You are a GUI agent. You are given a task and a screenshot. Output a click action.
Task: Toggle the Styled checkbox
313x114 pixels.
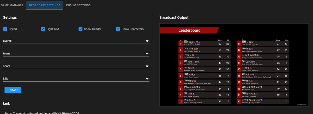pos(5,29)
